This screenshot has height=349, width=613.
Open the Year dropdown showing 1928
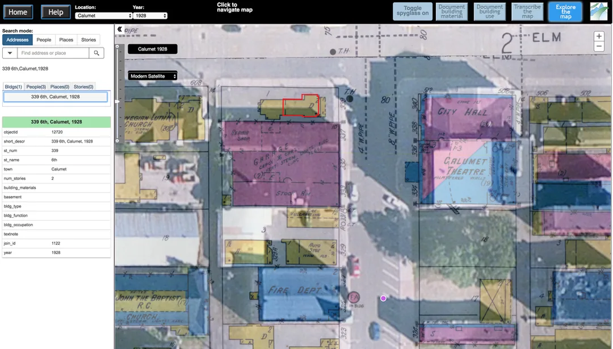pos(150,16)
